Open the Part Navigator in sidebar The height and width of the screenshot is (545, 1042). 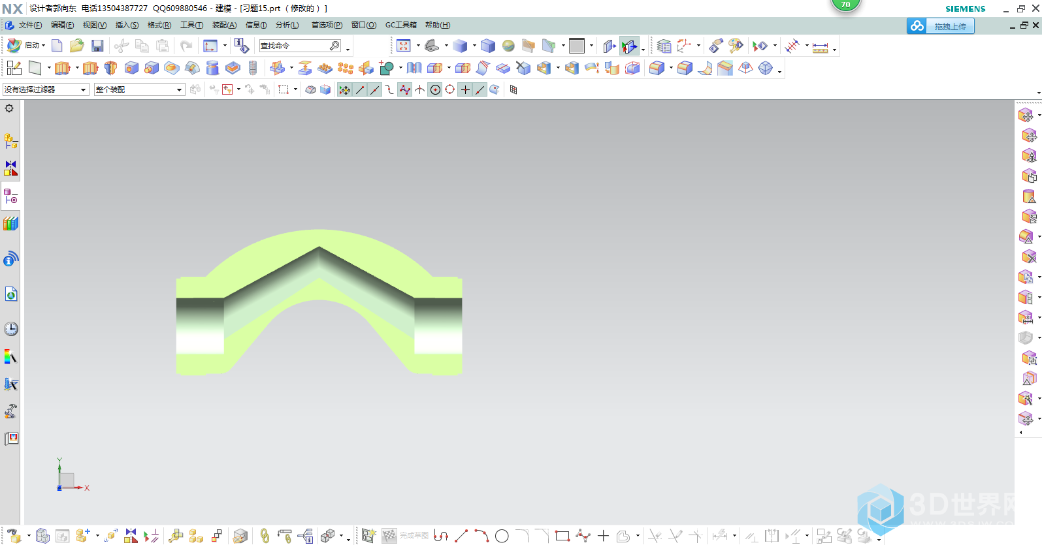(x=10, y=196)
